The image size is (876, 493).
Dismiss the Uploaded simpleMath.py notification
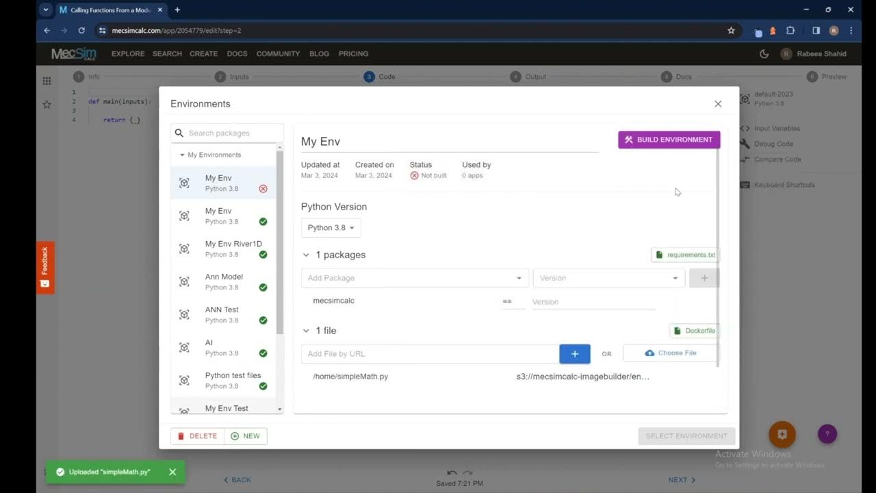pyautogui.click(x=172, y=472)
